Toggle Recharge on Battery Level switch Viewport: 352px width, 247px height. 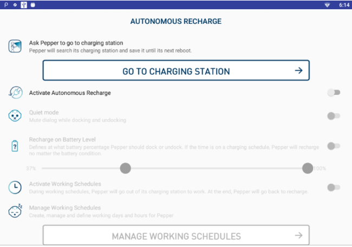click(x=334, y=146)
